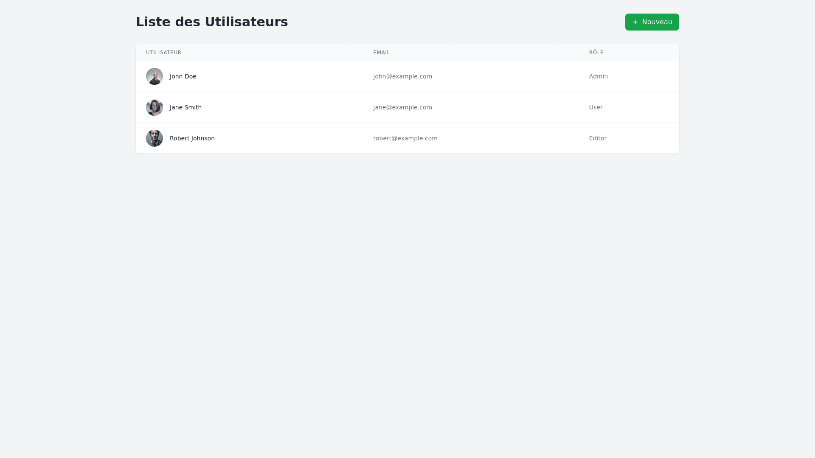The image size is (815, 458).
Task: Click the jane@example.com email address
Action: point(402,107)
